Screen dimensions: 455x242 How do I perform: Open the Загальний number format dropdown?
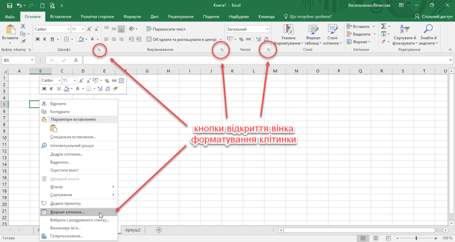click(267, 29)
